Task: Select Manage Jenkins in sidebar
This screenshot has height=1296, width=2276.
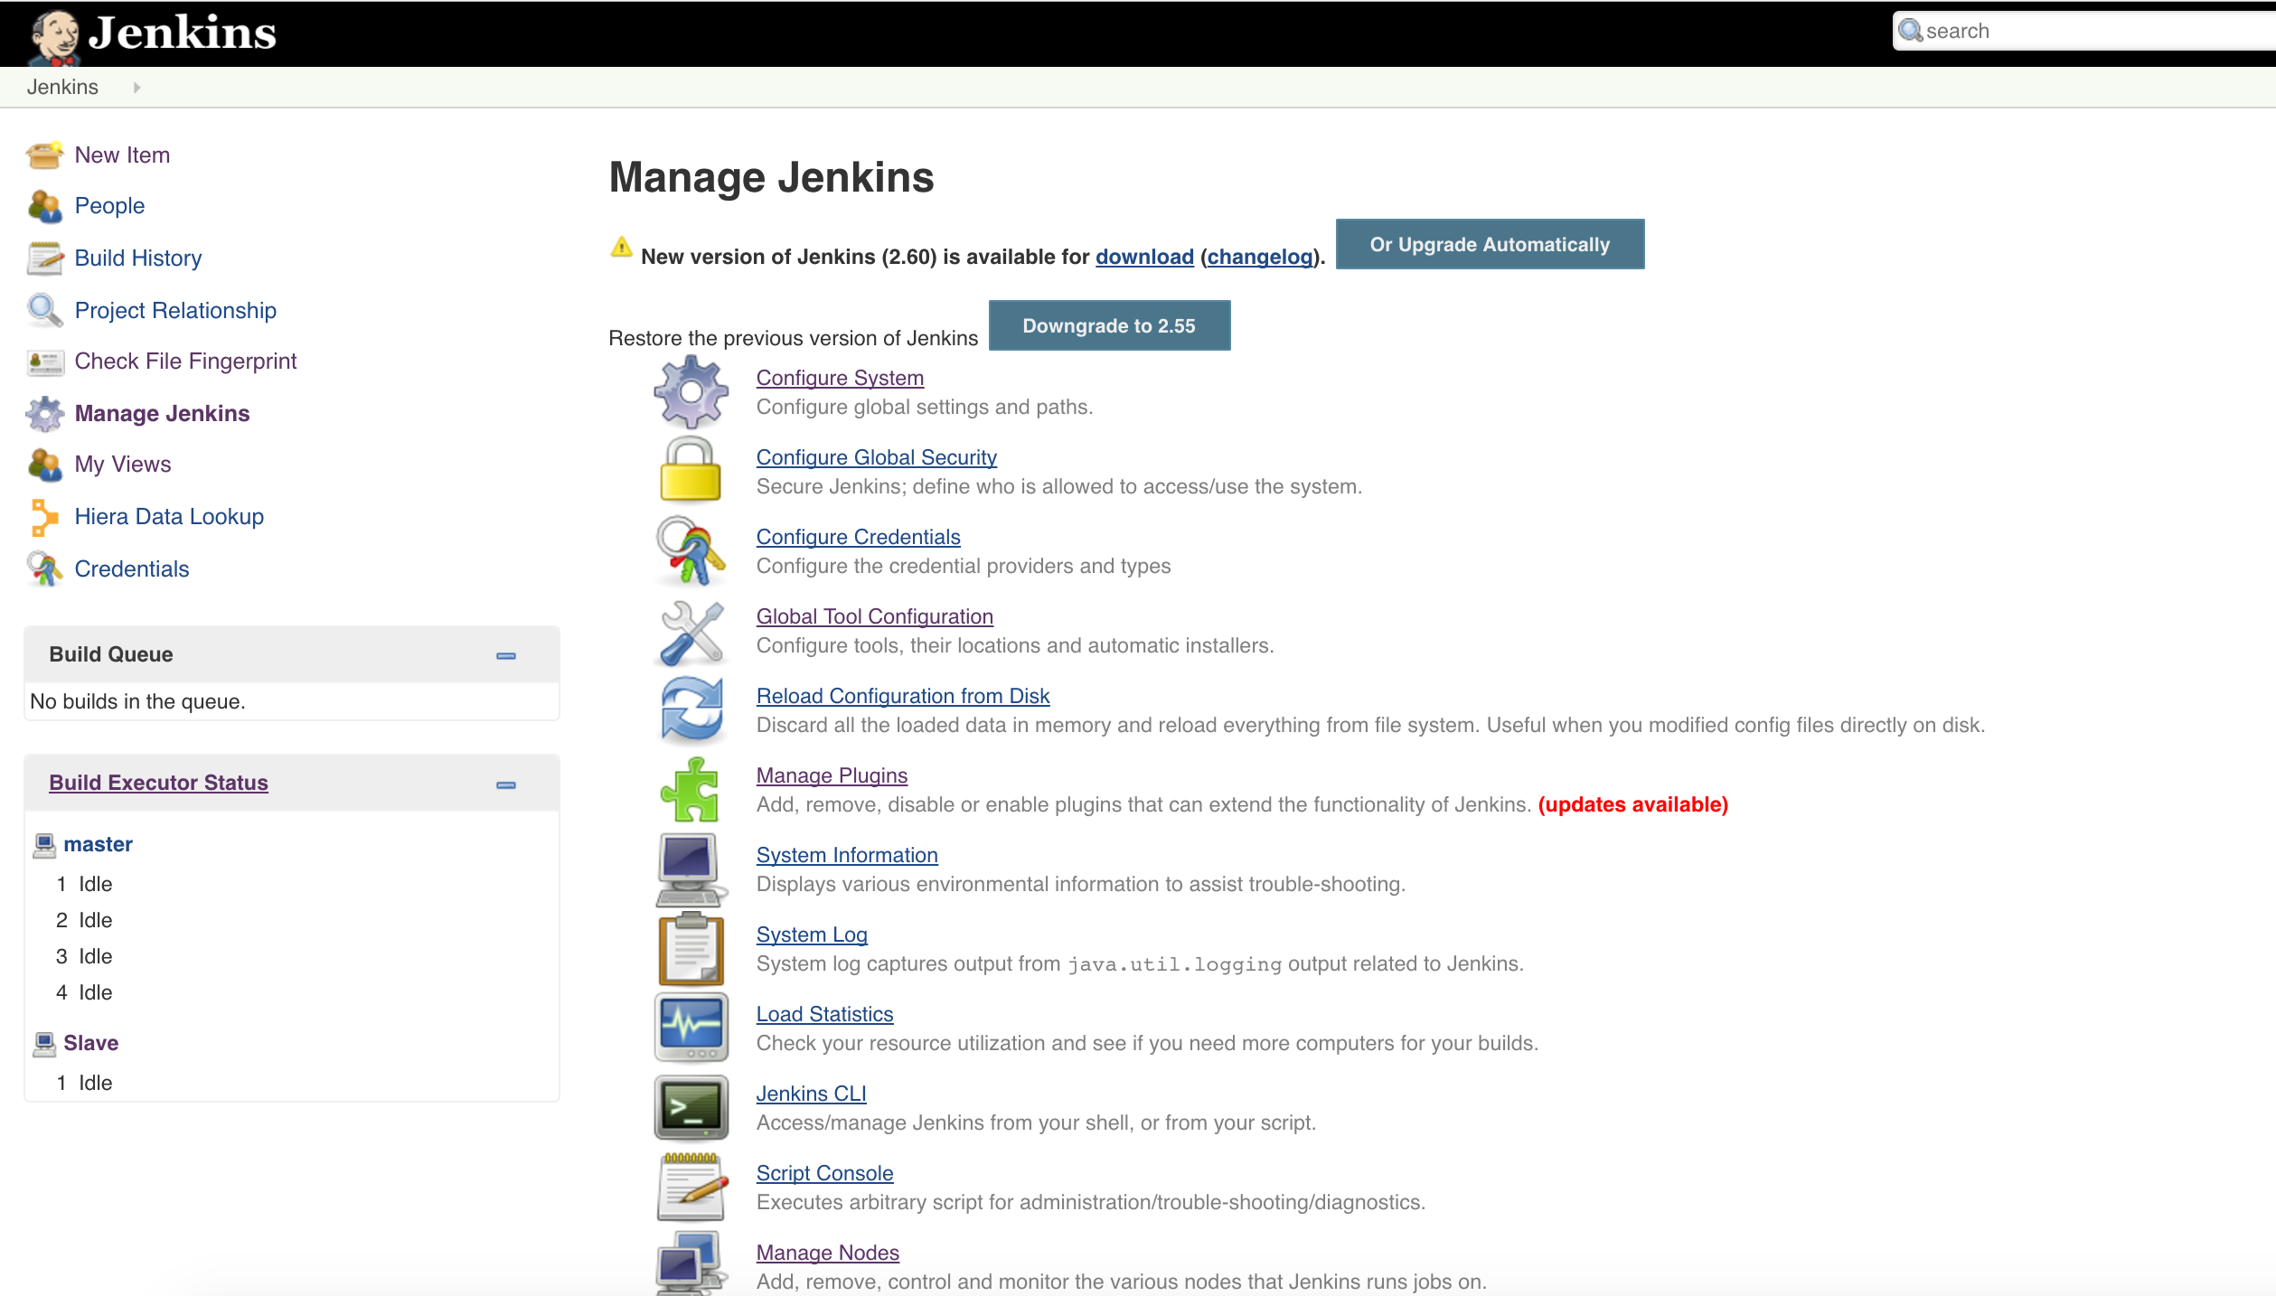Action: click(162, 414)
